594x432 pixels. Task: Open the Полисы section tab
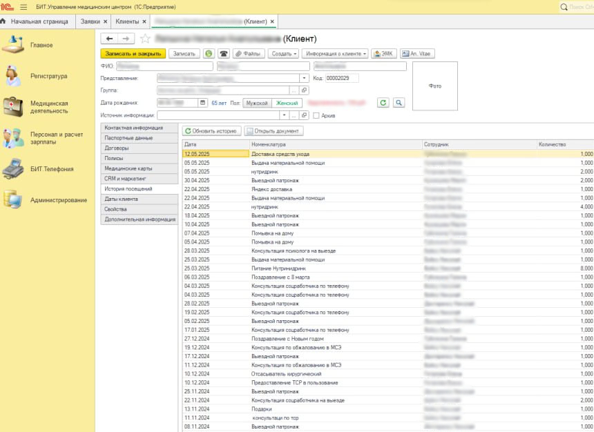139,158
